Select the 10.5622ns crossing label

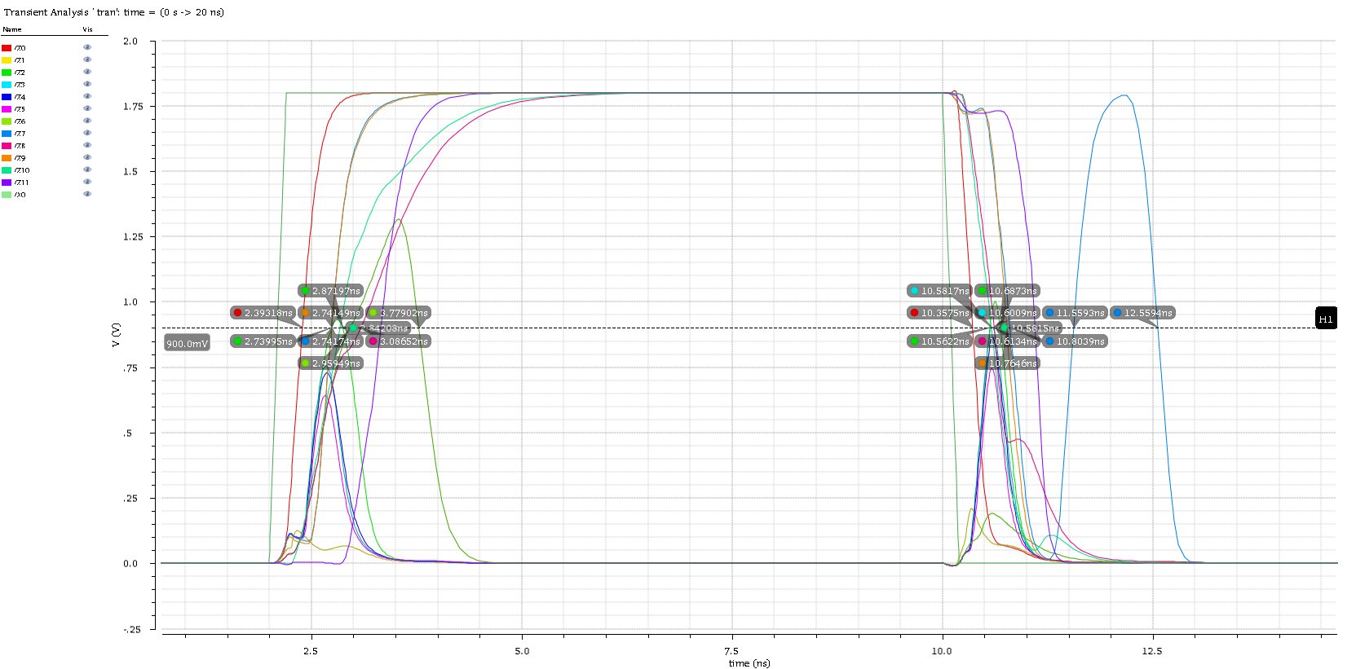coord(939,341)
